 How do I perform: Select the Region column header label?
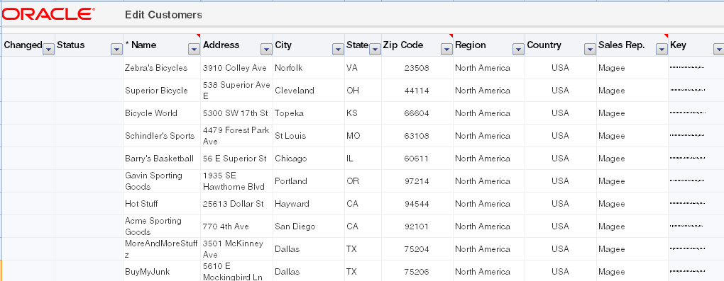[x=471, y=45]
